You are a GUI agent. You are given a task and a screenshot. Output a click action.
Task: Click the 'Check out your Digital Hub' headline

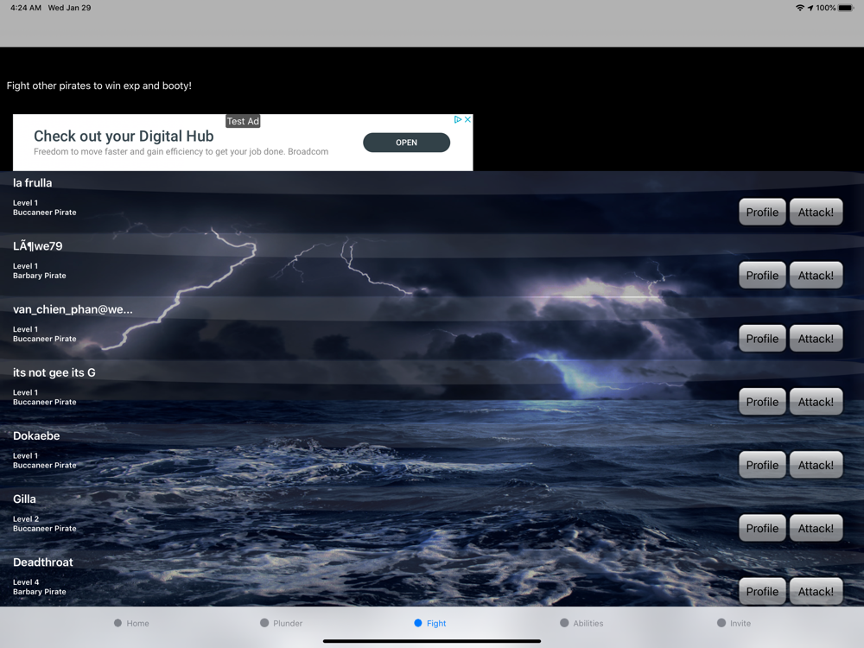pos(124,137)
